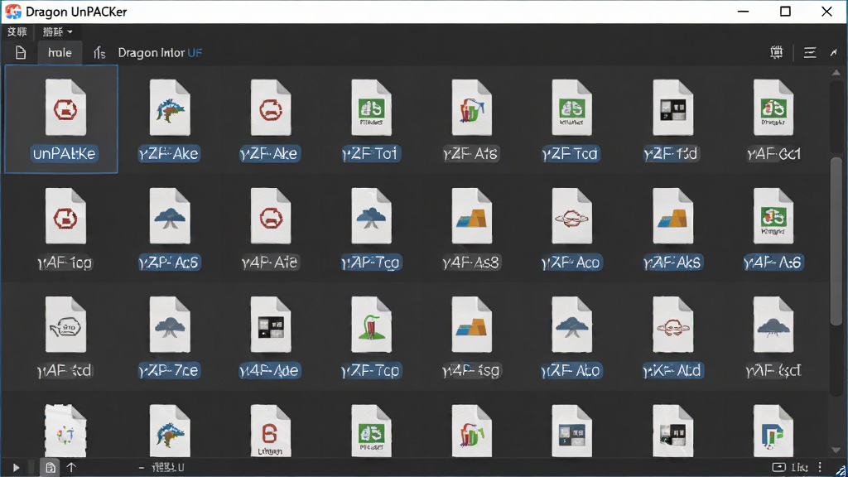Viewport: 848px width, 477px height.
Task: Click the pin arrow icon at toolbar right
Action: click(x=833, y=52)
